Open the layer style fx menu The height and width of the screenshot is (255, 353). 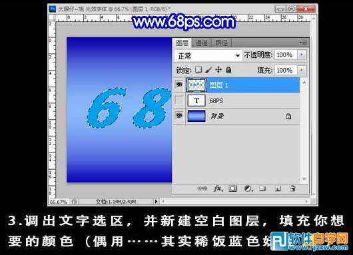218,188
